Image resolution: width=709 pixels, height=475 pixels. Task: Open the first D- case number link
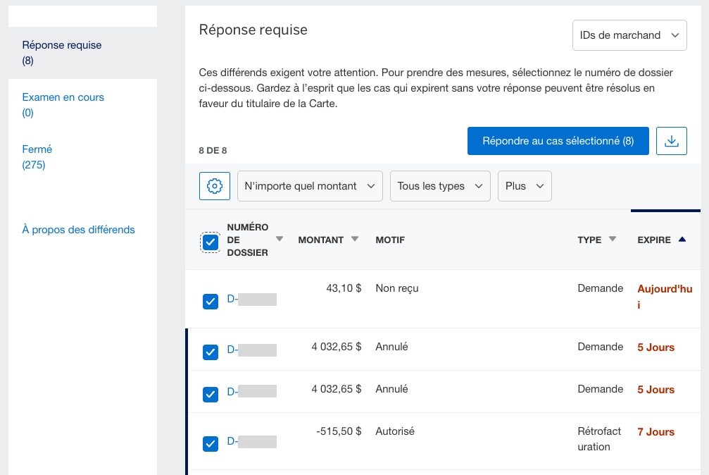[x=250, y=300]
